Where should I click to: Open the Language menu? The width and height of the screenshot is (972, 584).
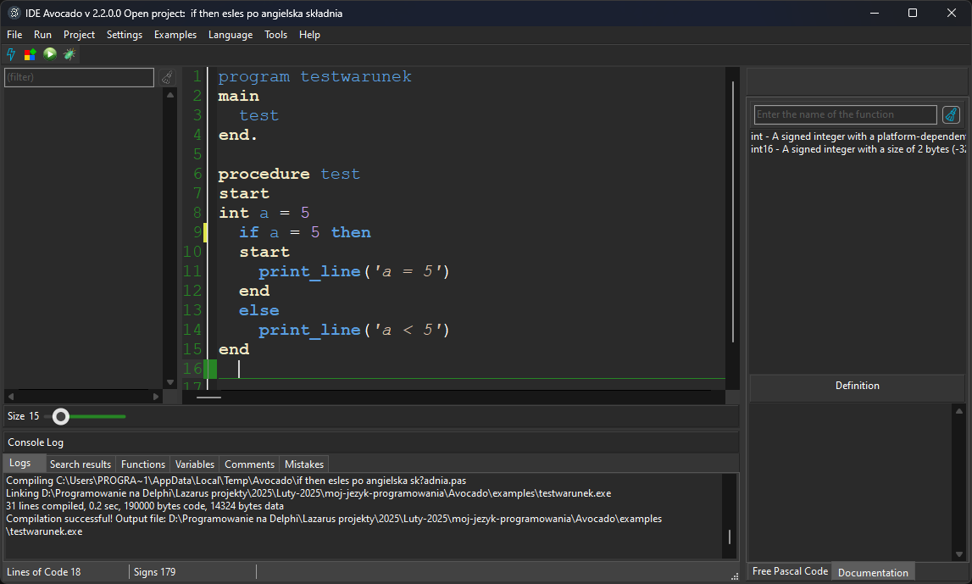tap(230, 35)
